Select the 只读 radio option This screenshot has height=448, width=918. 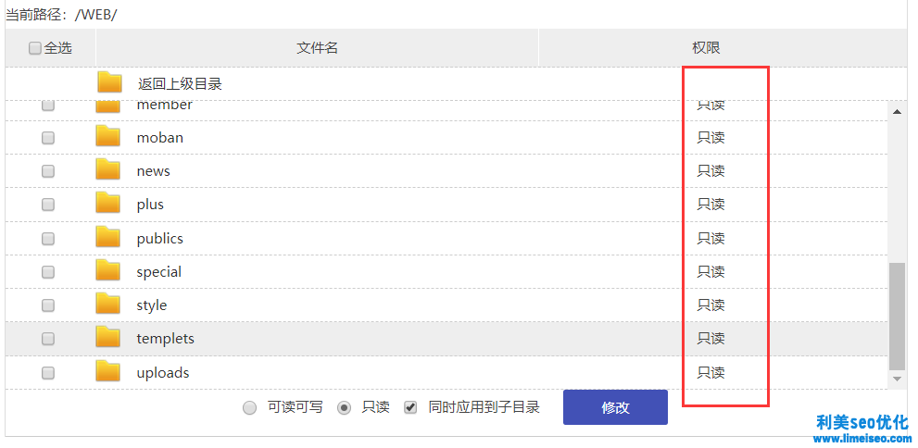345,407
